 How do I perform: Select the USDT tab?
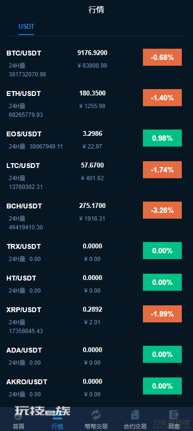tap(26, 27)
